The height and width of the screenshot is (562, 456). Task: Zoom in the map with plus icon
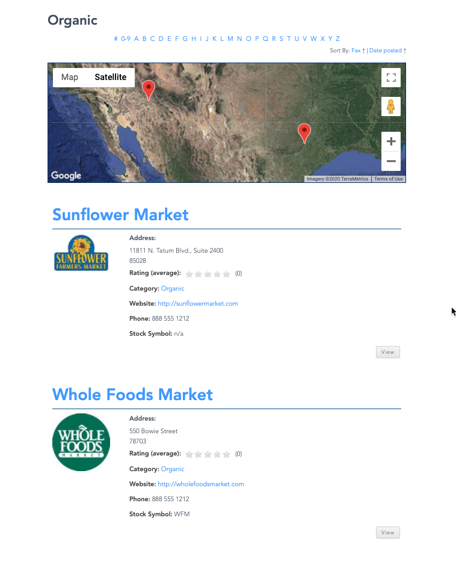391,141
